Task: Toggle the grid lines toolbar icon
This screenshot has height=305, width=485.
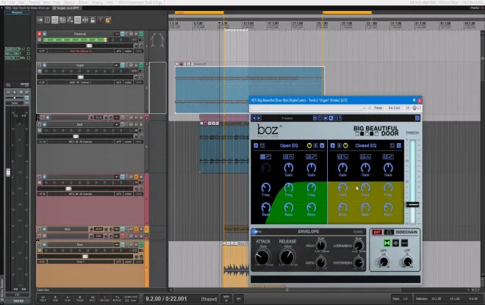Action: click(x=78, y=20)
